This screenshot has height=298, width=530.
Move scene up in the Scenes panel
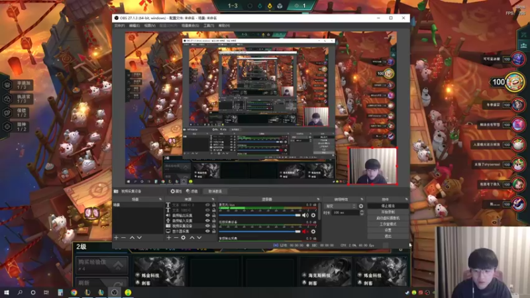pos(132,238)
